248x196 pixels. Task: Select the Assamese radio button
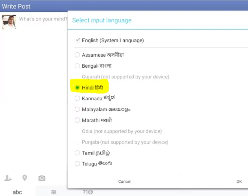[77, 55]
